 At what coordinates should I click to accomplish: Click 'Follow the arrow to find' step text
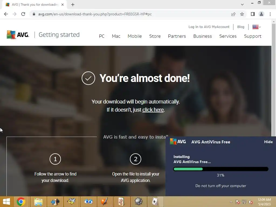point(56,174)
